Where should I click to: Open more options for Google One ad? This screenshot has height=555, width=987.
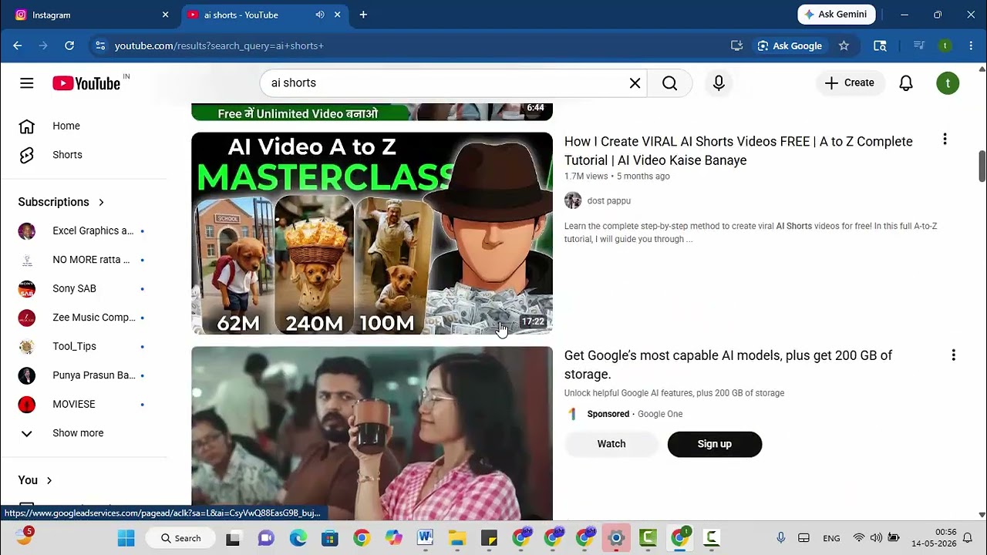(954, 355)
